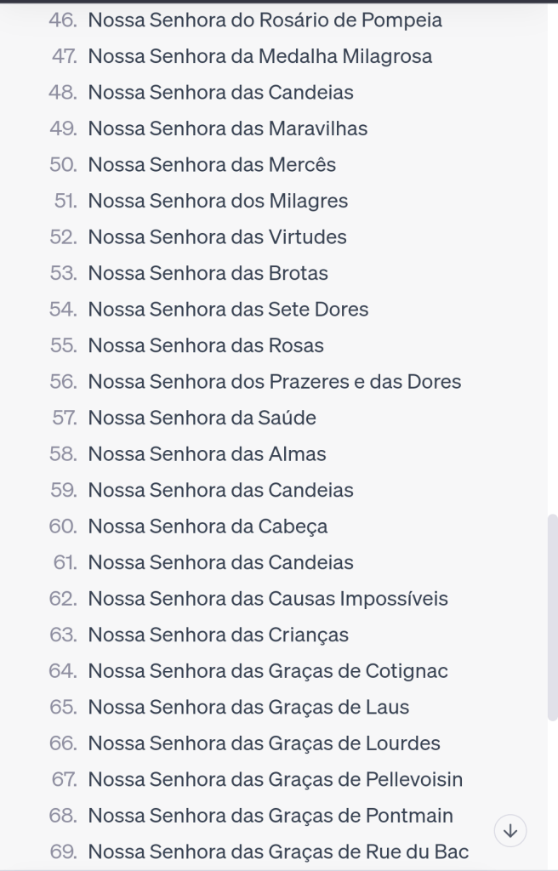This screenshot has height=871, width=558.
Task: Click Nossa Senhora das Virtudes text
Action: 217,237
